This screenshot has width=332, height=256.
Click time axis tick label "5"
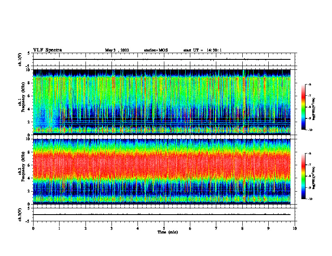point(164,228)
